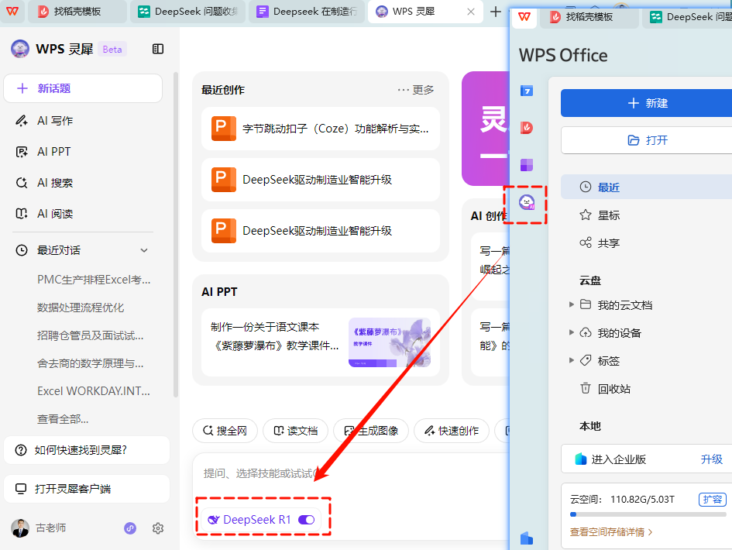Expand 标签 tree arrow
This screenshot has width=732, height=550.
click(572, 360)
